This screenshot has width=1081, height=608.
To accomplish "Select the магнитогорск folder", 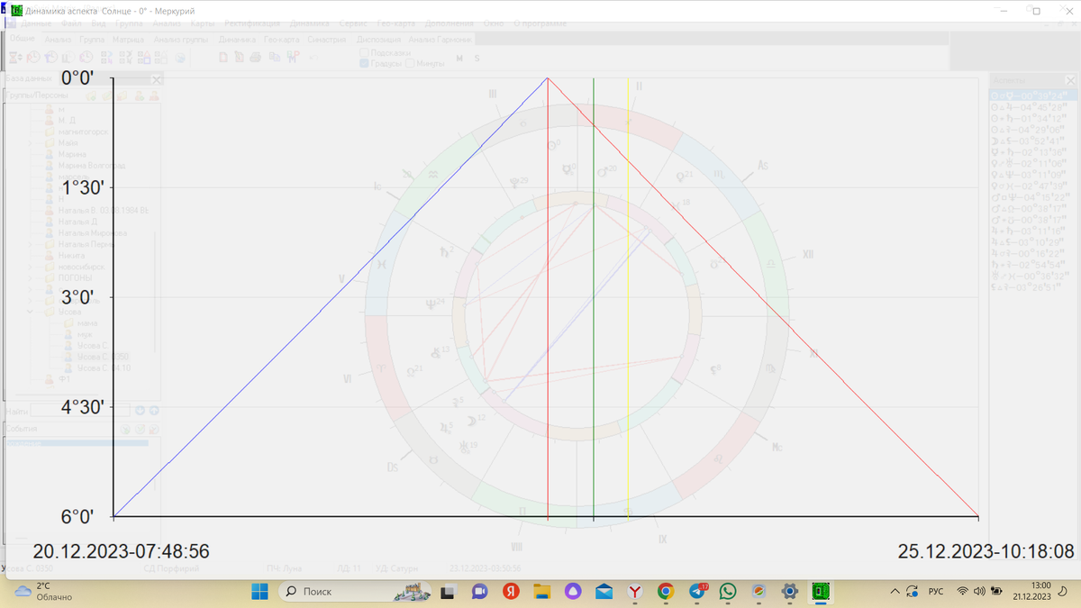I will click(83, 132).
